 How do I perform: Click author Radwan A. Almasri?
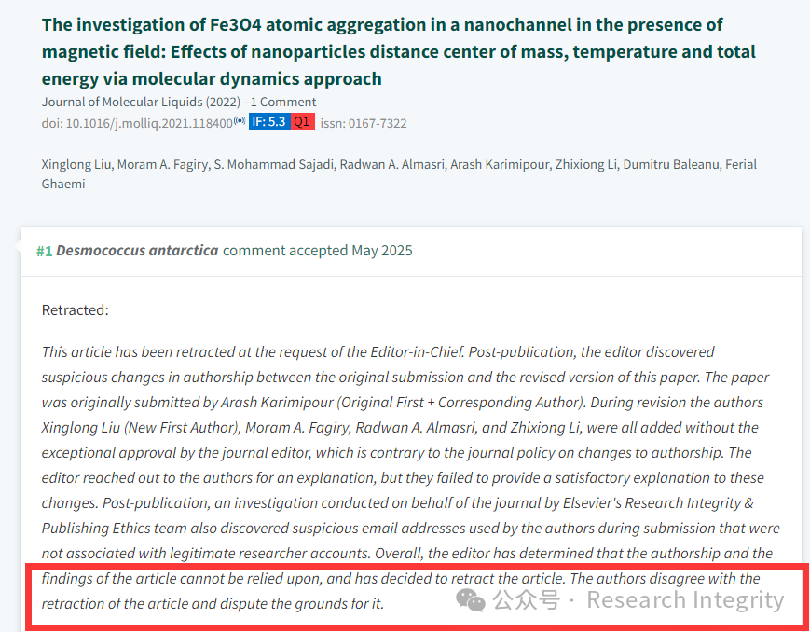click(392, 165)
